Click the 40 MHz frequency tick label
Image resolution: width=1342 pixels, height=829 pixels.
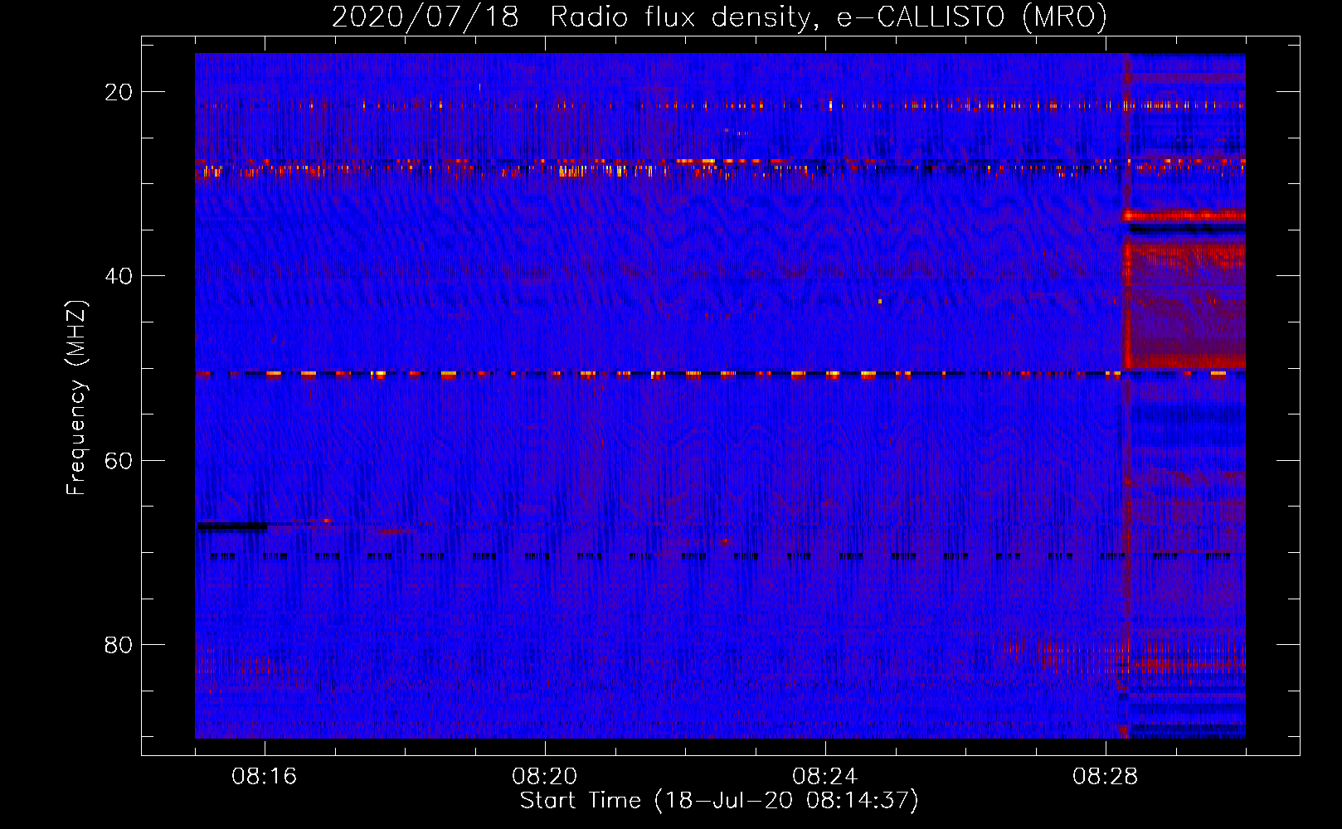[119, 276]
